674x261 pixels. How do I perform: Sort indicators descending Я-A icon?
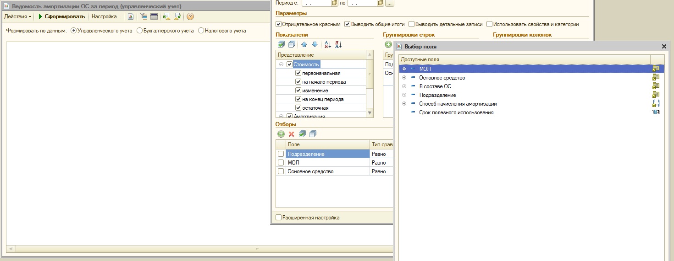pos(338,44)
